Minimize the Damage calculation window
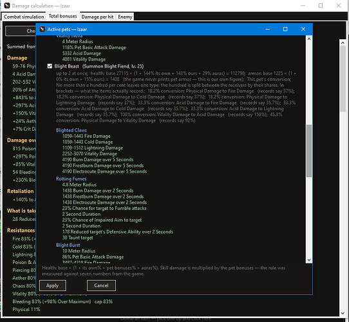This screenshot has width=349, height=322. pyautogui.click(x=303, y=6)
